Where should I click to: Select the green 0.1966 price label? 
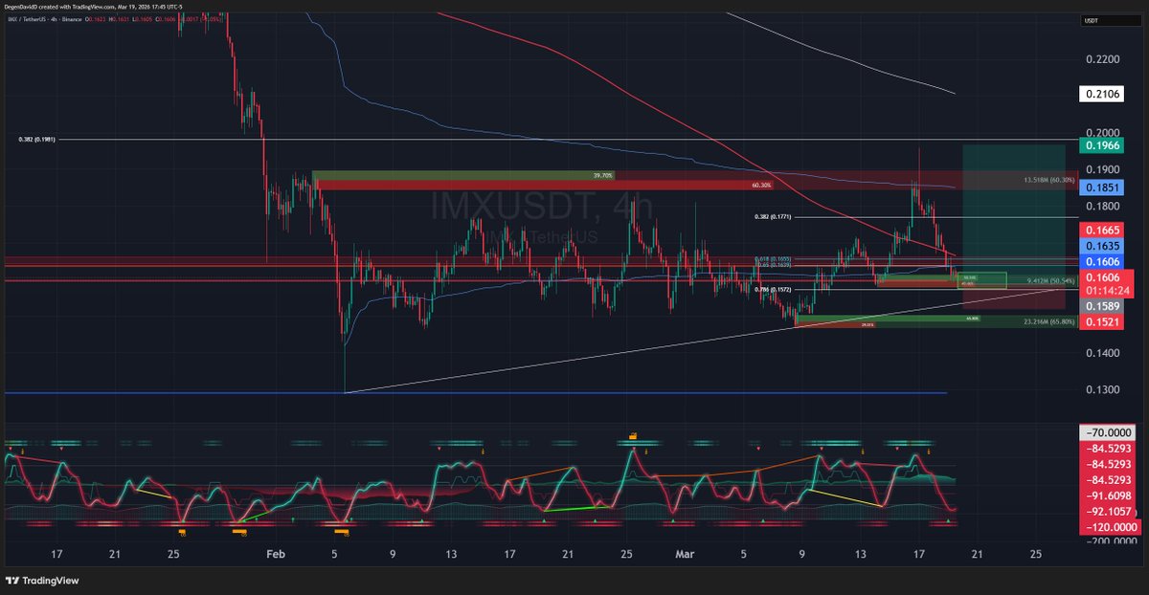pyautogui.click(x=1100, y=145)
